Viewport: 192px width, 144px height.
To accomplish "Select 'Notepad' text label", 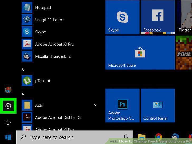I will (43, 7).
